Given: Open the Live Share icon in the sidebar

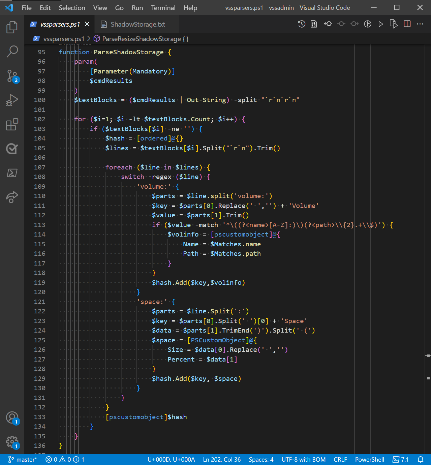Looking at the screenshot, I should coord(12,197).
